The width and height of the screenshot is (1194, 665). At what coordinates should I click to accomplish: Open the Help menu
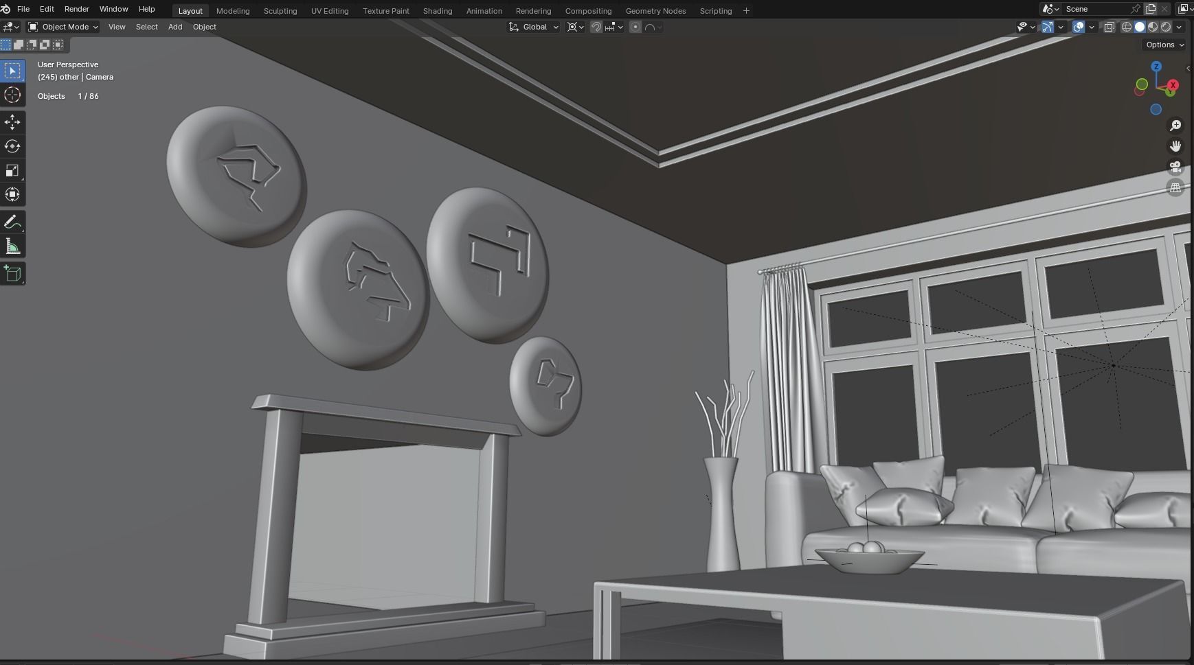coord(146,9)
